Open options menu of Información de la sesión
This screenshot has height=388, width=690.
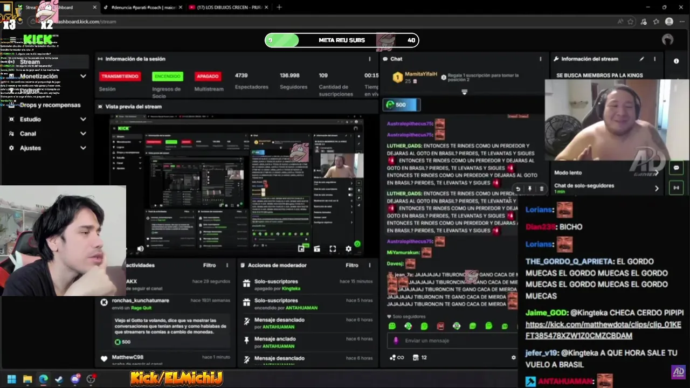click(370, 59)
